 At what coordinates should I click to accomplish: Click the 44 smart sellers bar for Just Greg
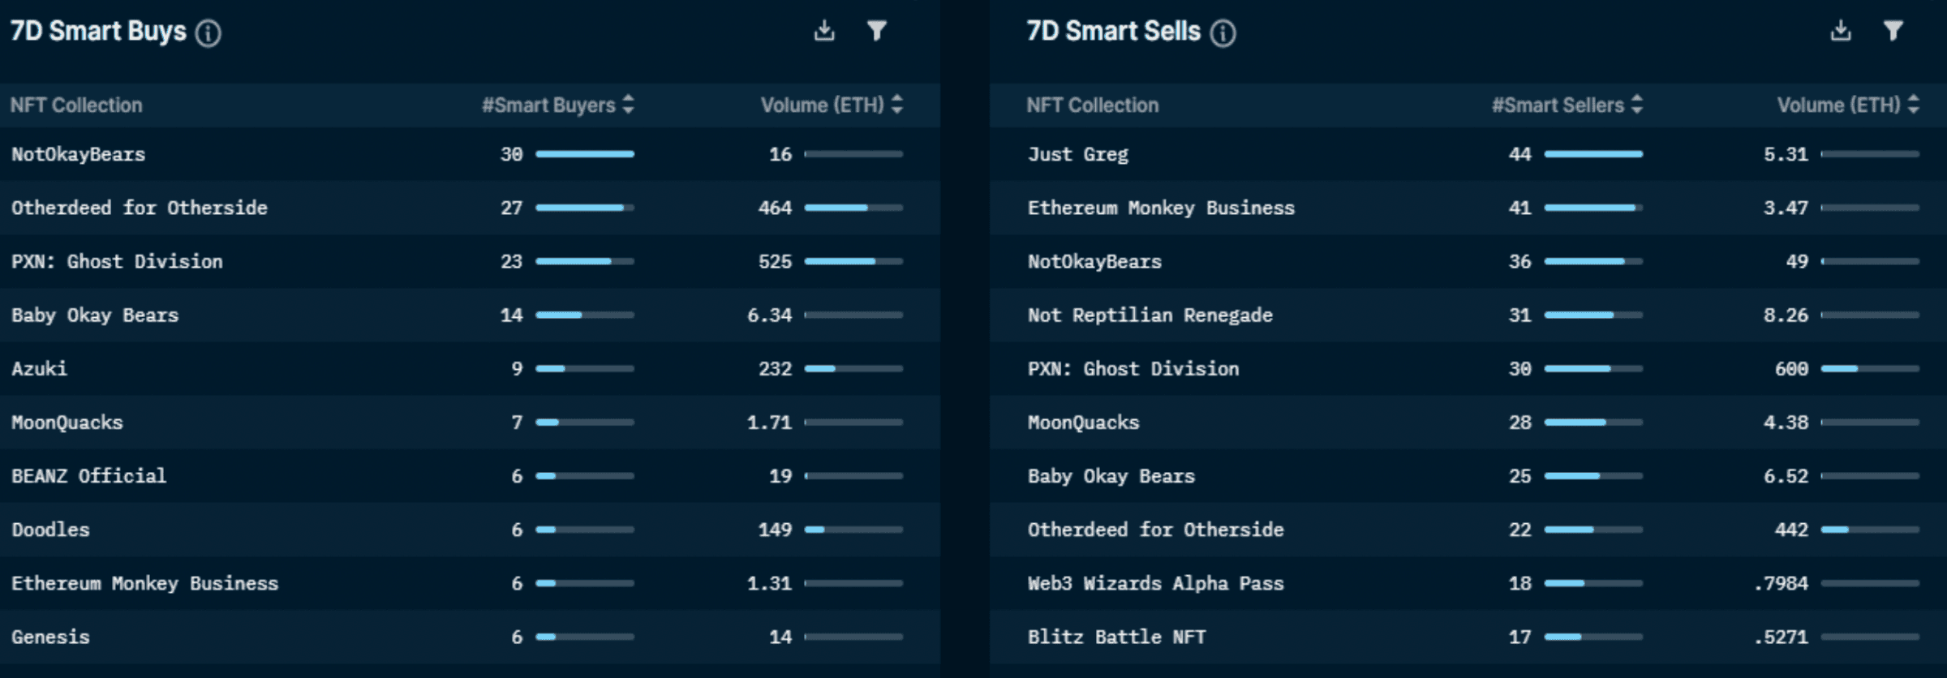[x=1593, y=154]
